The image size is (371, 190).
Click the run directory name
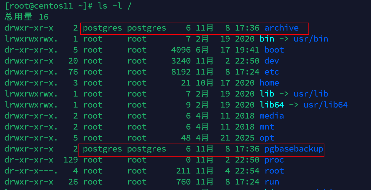tap(271, 182)
